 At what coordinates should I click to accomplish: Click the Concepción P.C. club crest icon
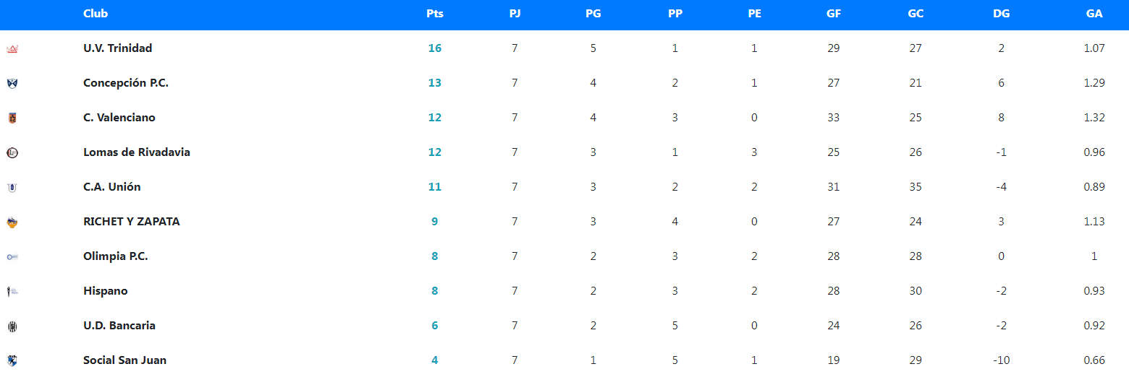tap(12, 83)
